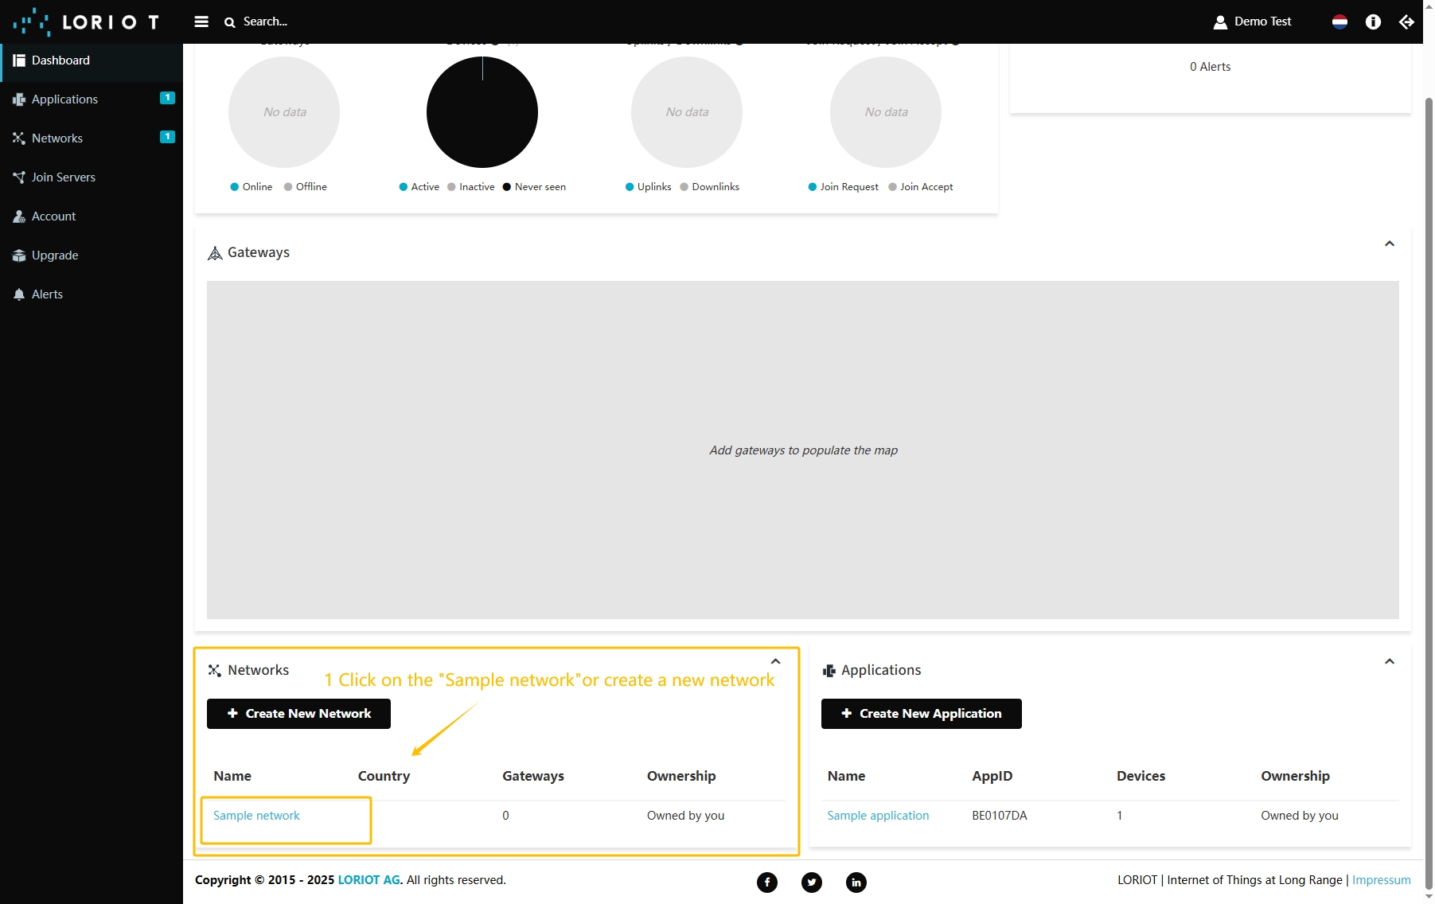Collapse the Applications panel
1435x904 pixels.
[1389, 661]
